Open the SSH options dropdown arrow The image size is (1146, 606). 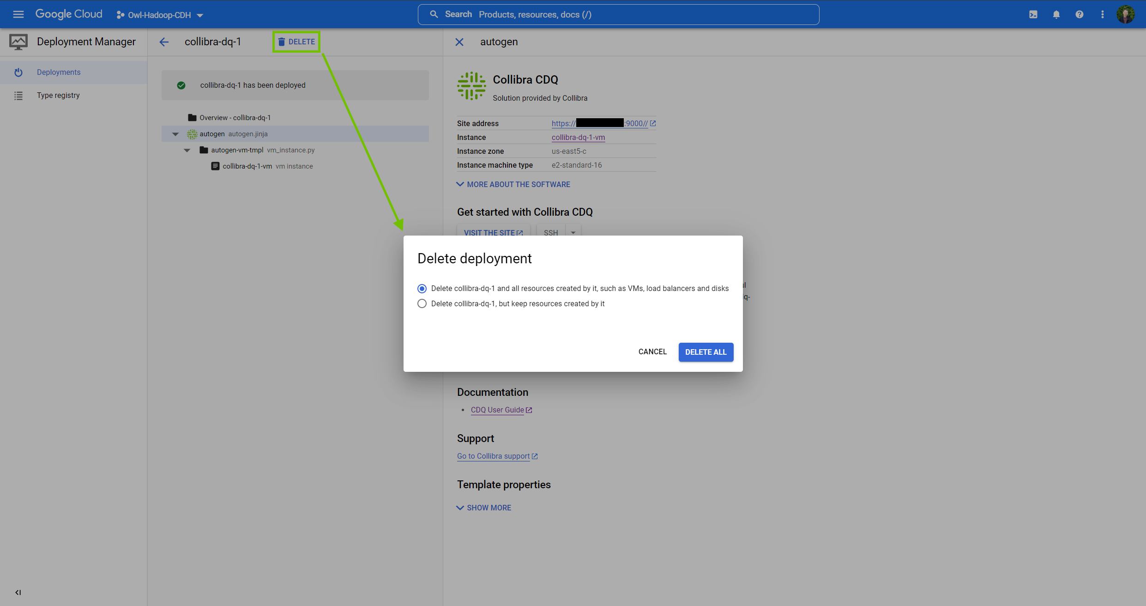573,232
